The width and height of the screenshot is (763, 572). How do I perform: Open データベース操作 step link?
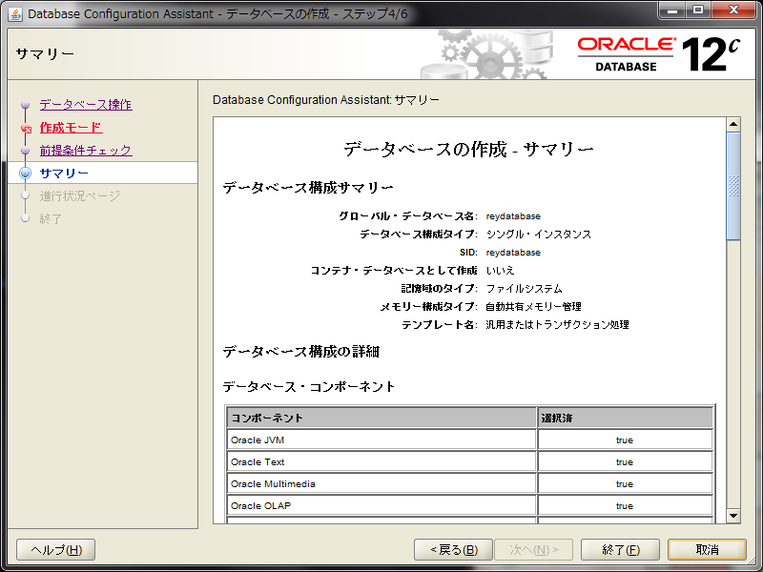[86, 105]
